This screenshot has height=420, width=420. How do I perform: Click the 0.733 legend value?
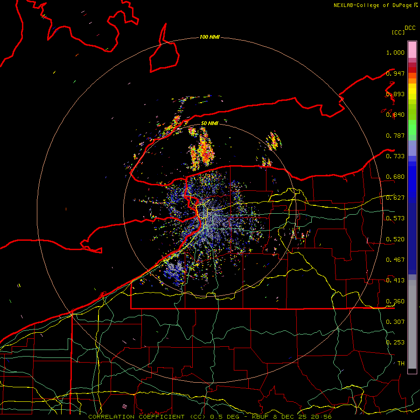[395, 156]
